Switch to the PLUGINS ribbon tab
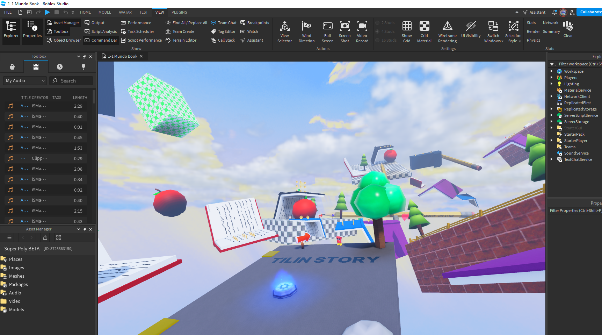The width and height of the screenshot is (602, 335). point(179,12)
